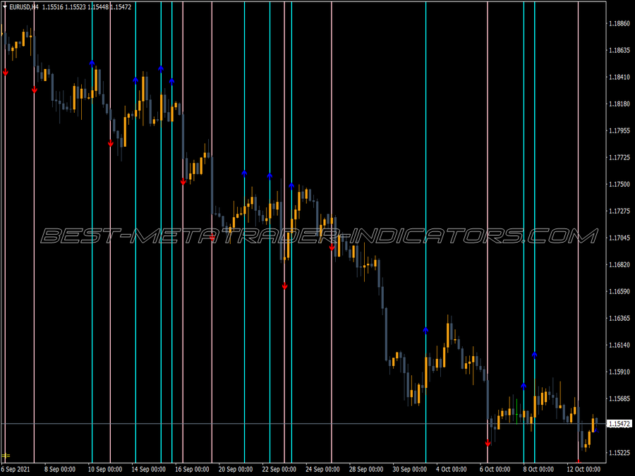Screen dimensions: 635x476
Task: Click price level 1.17725 on the price axis
Action: [619, 157]
